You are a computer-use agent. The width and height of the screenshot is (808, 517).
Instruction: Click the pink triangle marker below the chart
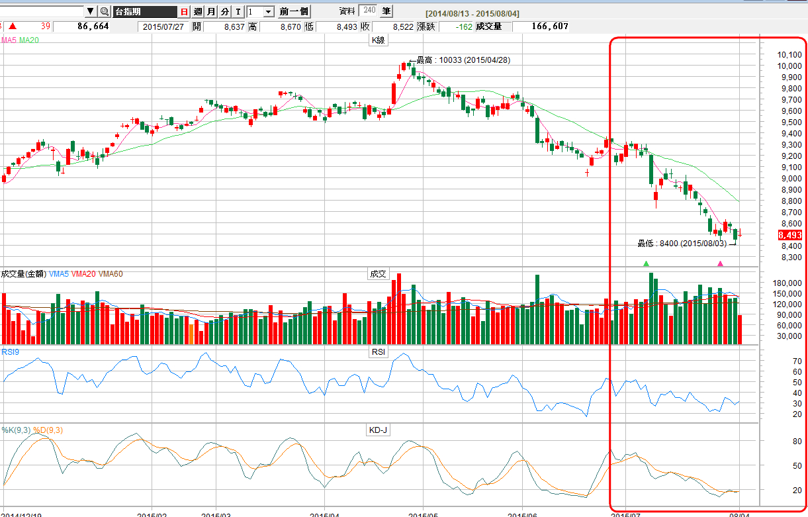click(721, 263)
